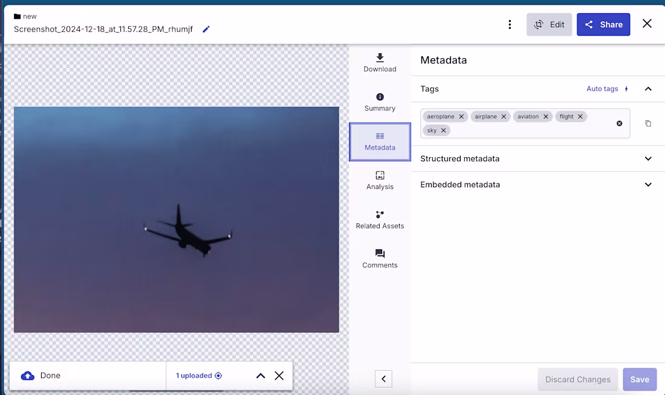Screen dimensions: 665x395
Task: Collapse the Tags section
Action: (648, 89)
